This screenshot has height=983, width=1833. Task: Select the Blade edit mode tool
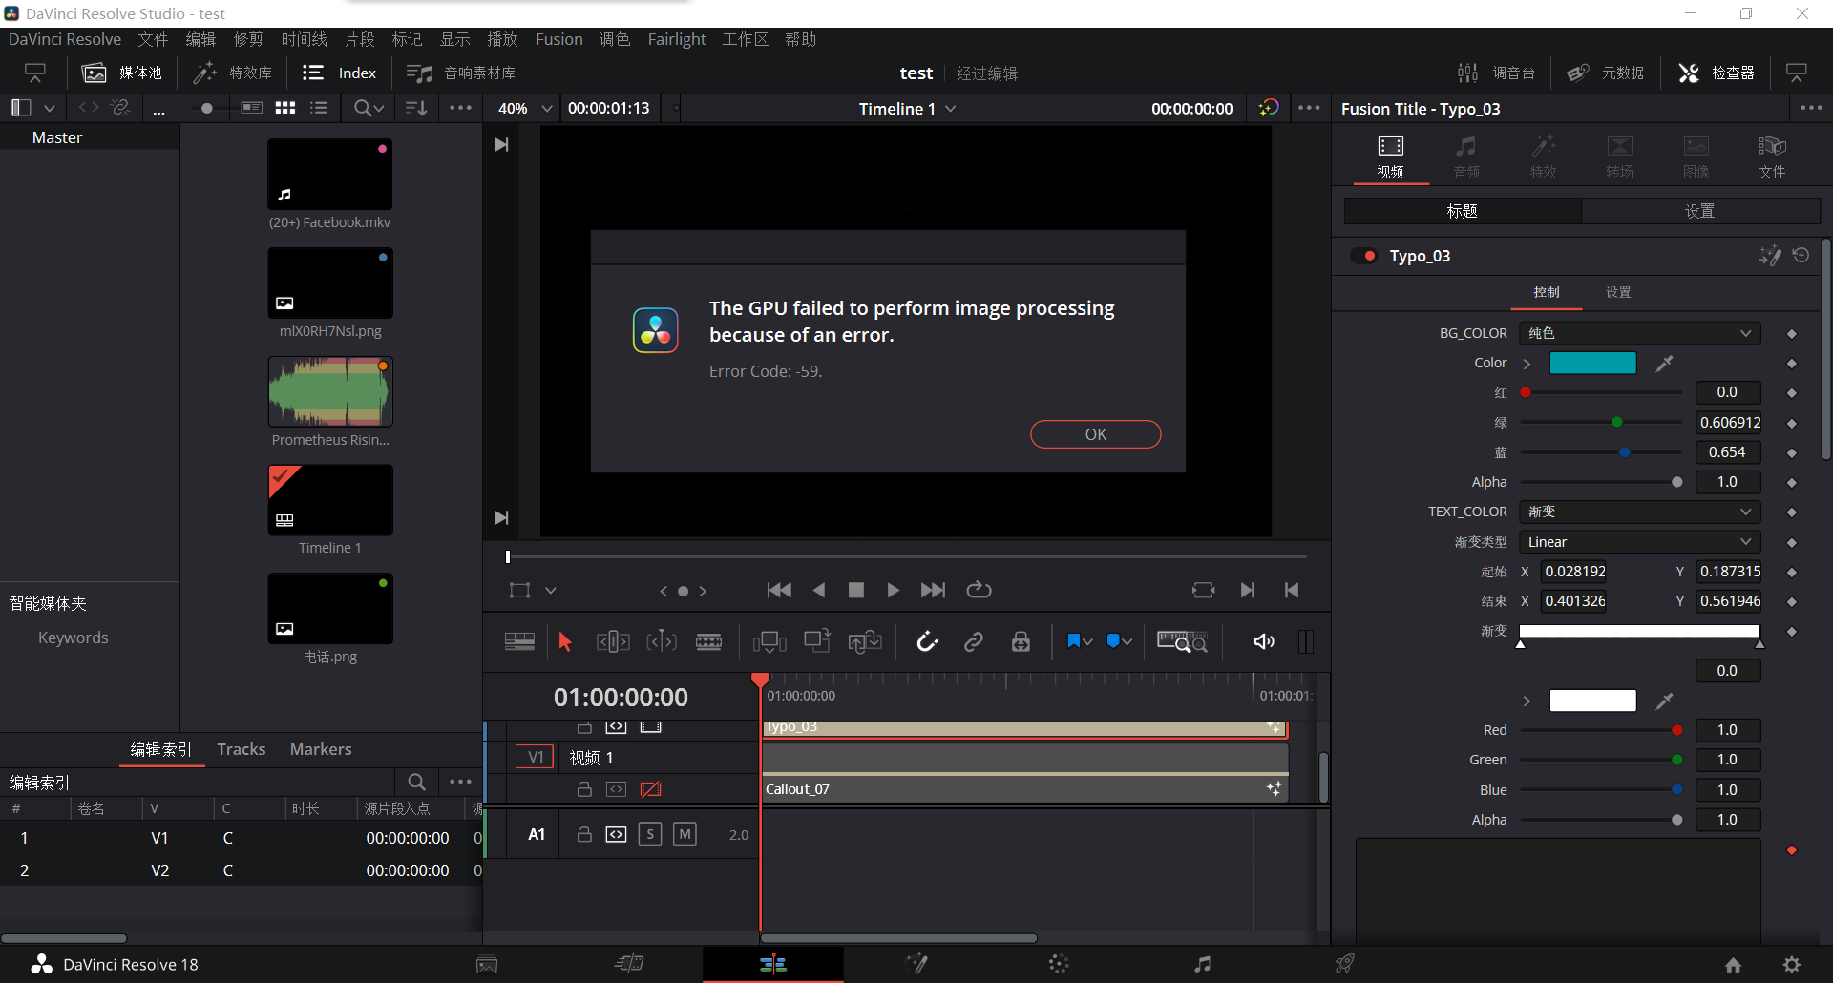click(x=708, y=642)
